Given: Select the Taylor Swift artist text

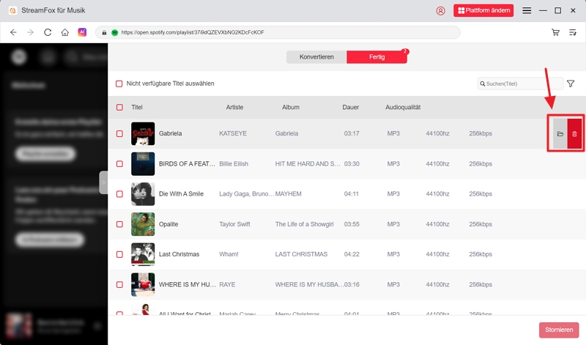Looking at the screenshot, I should pyautogui.click(x=234, y=224).
